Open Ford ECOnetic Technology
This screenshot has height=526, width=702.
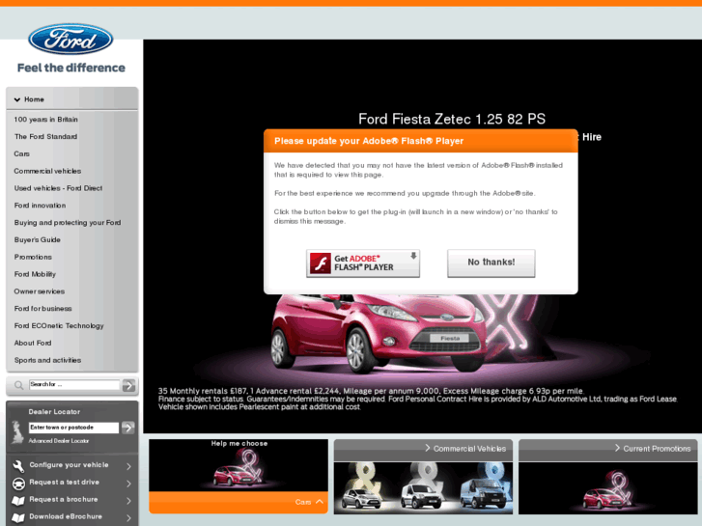(x=59, y=326)
